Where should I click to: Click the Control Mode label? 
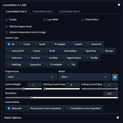tap(12, 102)
